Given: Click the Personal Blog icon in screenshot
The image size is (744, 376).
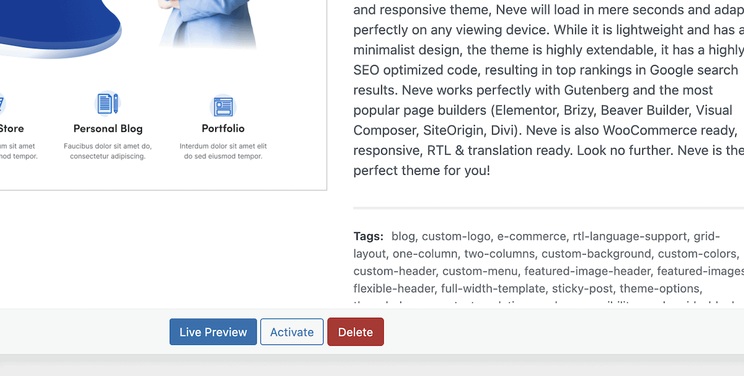Looking at the screenshot, I should tap(107, 103).
